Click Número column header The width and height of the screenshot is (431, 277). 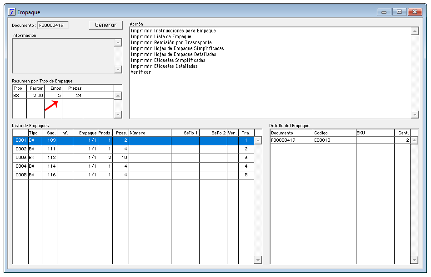click(x=150, y=133)
